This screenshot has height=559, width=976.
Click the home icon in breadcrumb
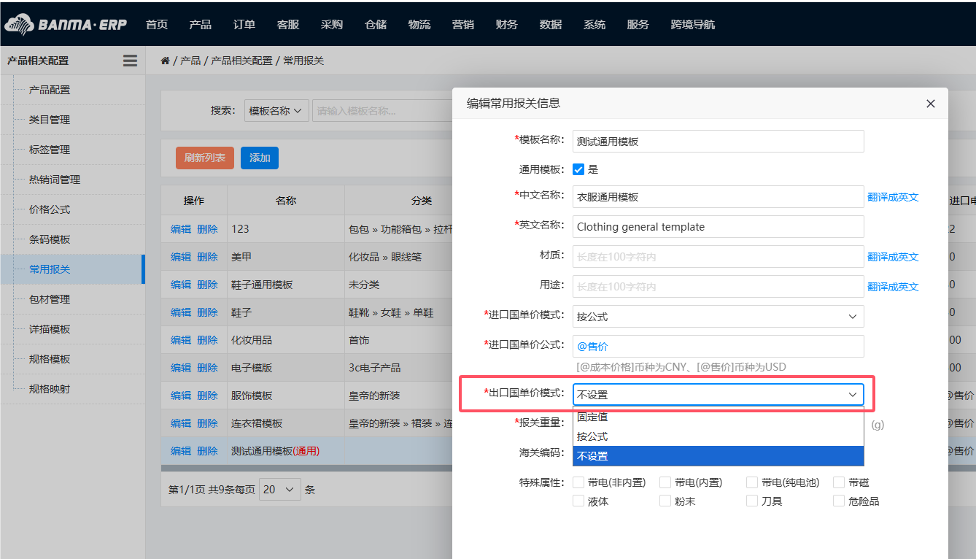click(166, 61)
